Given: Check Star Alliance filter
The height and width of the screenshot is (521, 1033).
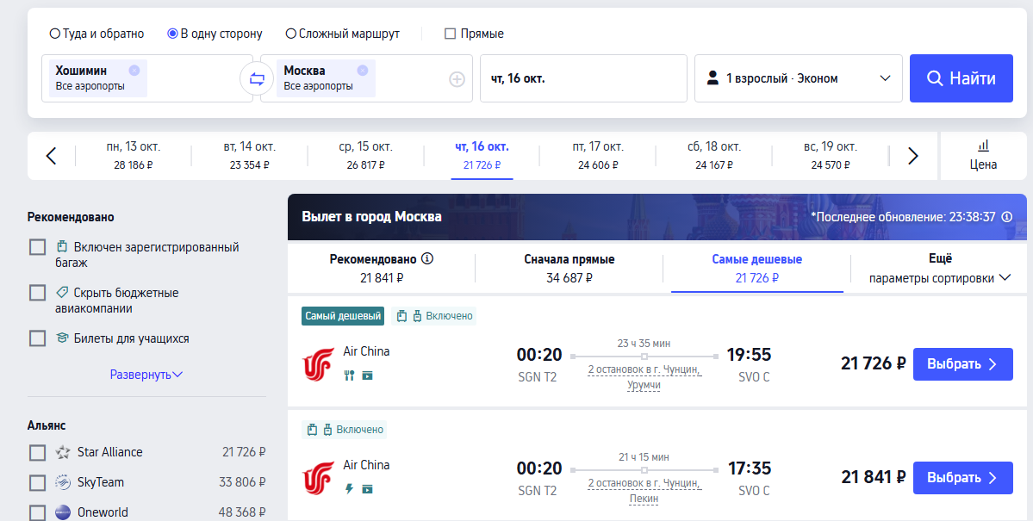Looking at the screenshot, I should [x=37, y=452].
